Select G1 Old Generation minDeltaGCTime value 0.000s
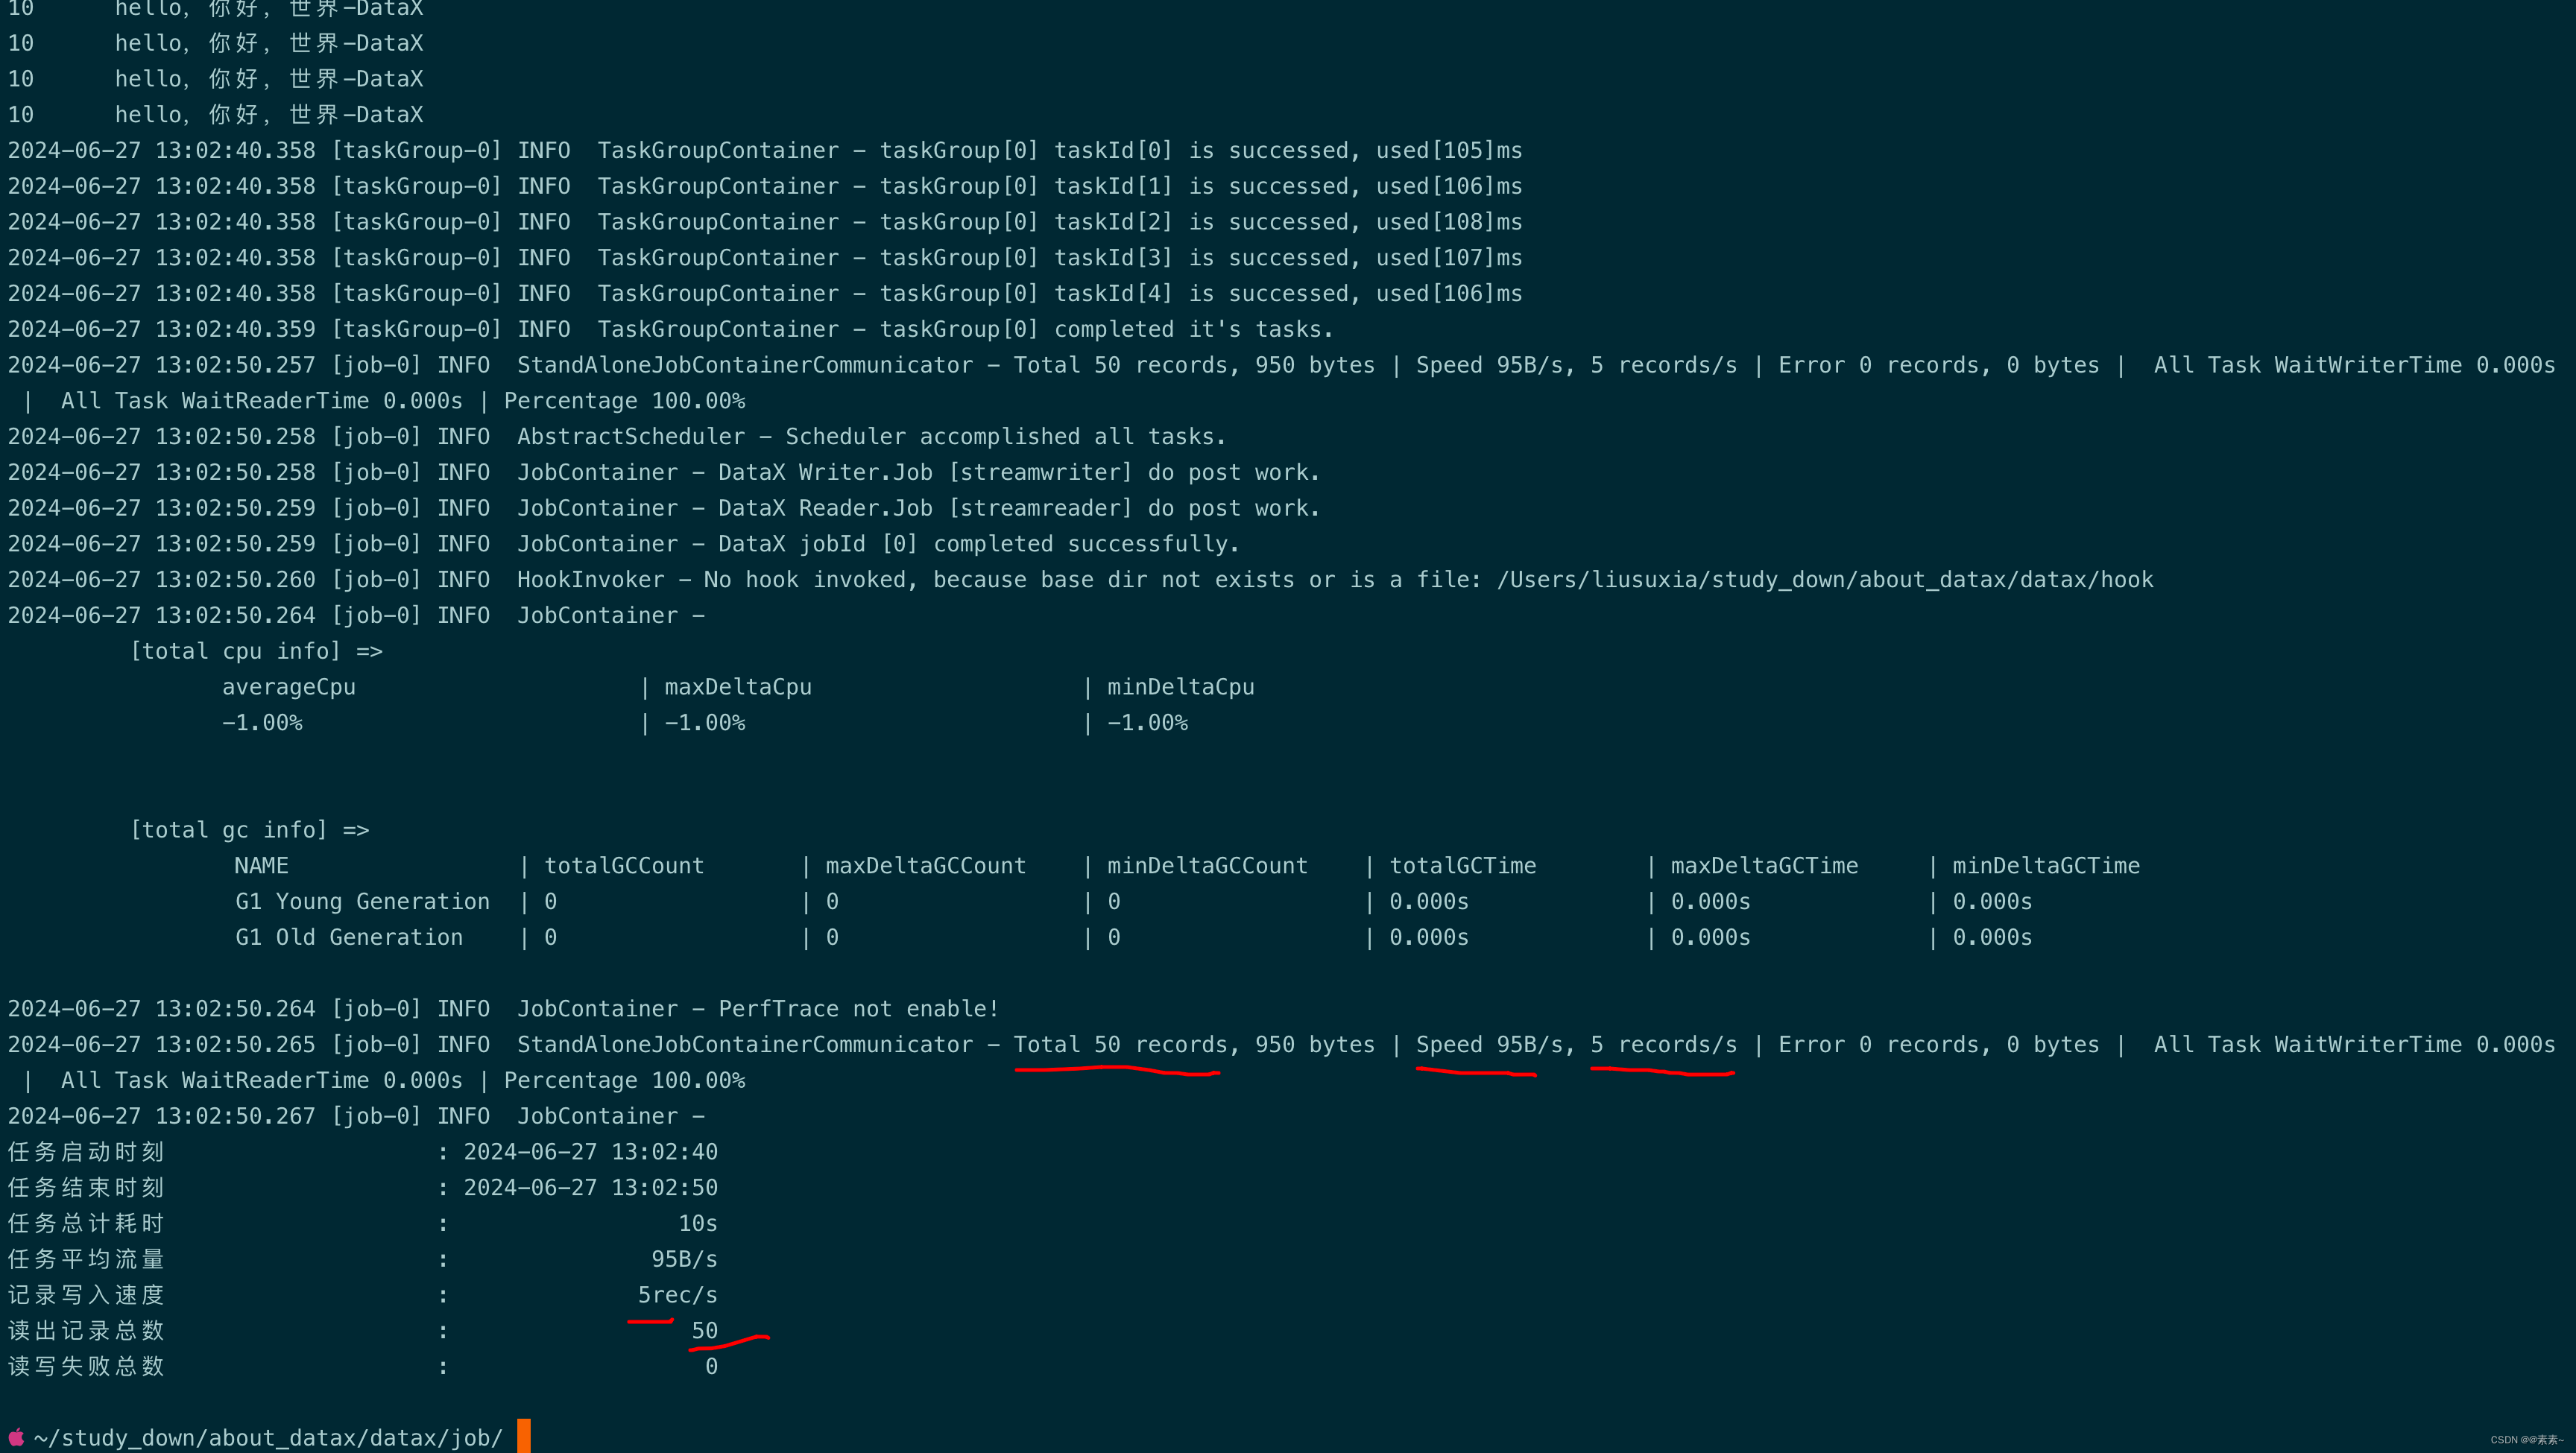This screenshot has width=2576, height=1453. coord(1992,938)
